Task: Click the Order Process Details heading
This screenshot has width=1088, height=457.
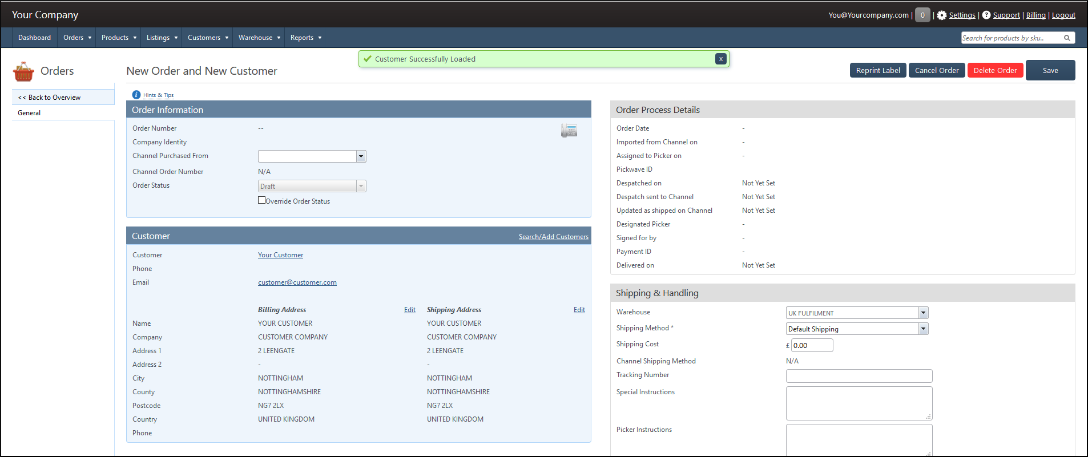Action: click(658, 110)
